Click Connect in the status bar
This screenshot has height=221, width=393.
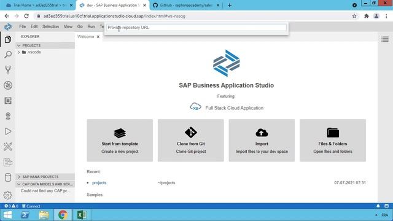click(31, 206)
